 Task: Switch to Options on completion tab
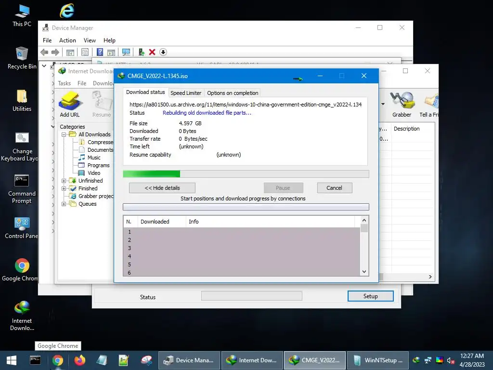point(233,93)
